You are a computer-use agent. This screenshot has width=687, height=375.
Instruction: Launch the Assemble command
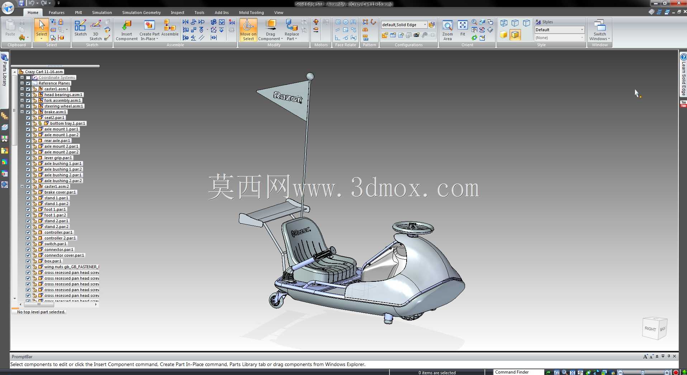pyautogui.click(x=170, y=28)
